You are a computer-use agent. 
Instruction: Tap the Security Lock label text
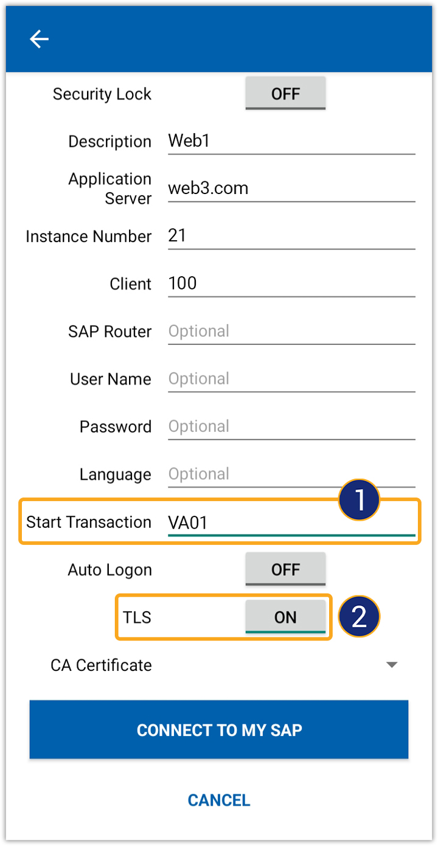click(x=102, y=94)
